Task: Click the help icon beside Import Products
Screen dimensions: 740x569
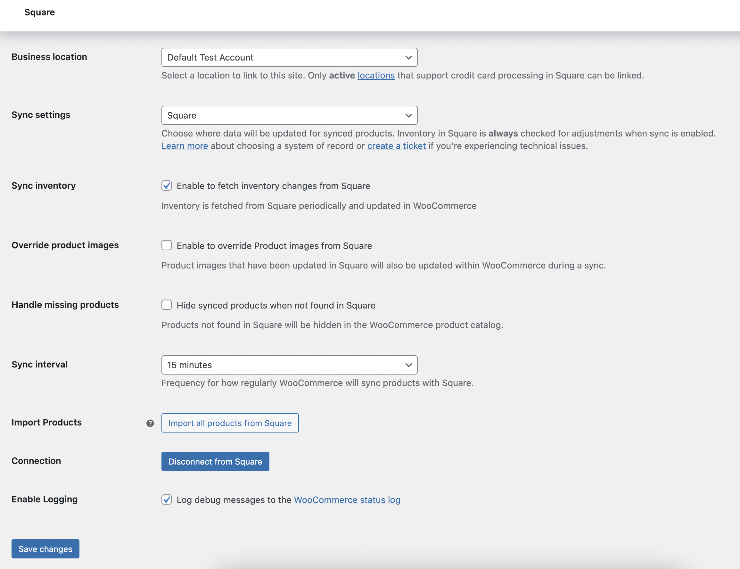Action: (150, 423)
